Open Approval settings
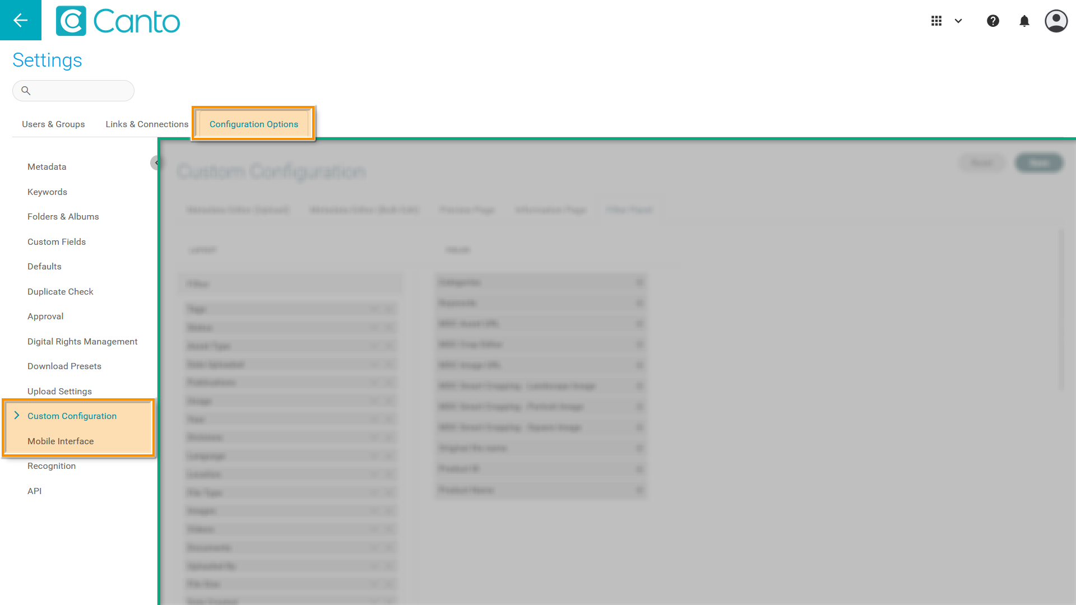The height and width of the screenshot is (605, 1076). coord(45,317)
